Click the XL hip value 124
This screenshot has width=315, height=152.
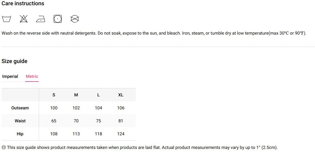[121, 134]
